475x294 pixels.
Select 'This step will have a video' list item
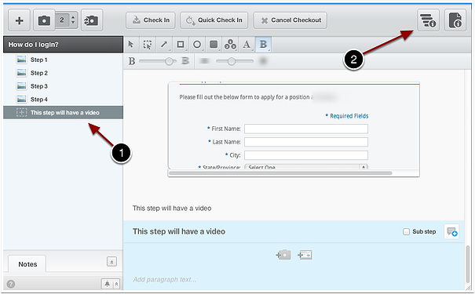pos(63,113)
